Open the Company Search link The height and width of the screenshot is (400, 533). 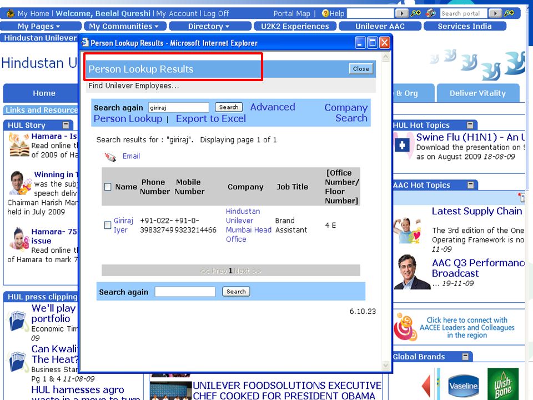[346, 113]
